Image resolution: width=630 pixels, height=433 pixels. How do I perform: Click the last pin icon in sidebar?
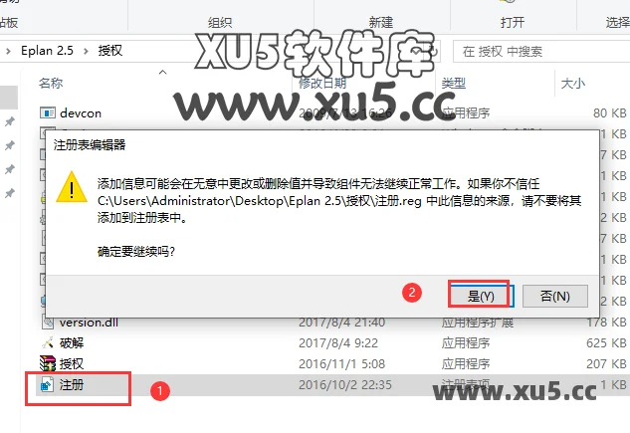click(10, 193)
